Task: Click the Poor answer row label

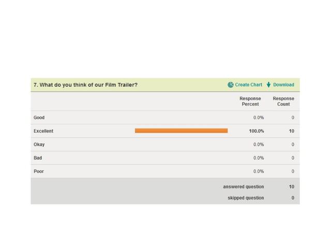Action: [x=39, y=172]
